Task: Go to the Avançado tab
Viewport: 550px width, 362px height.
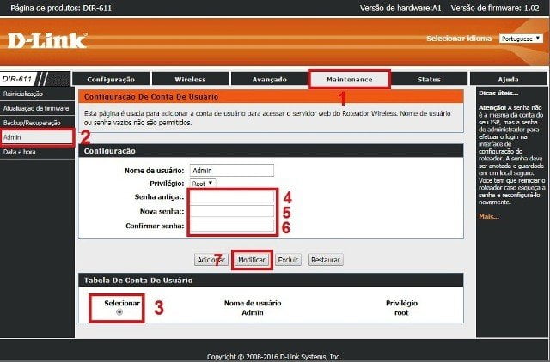Action: click(269, 80)
